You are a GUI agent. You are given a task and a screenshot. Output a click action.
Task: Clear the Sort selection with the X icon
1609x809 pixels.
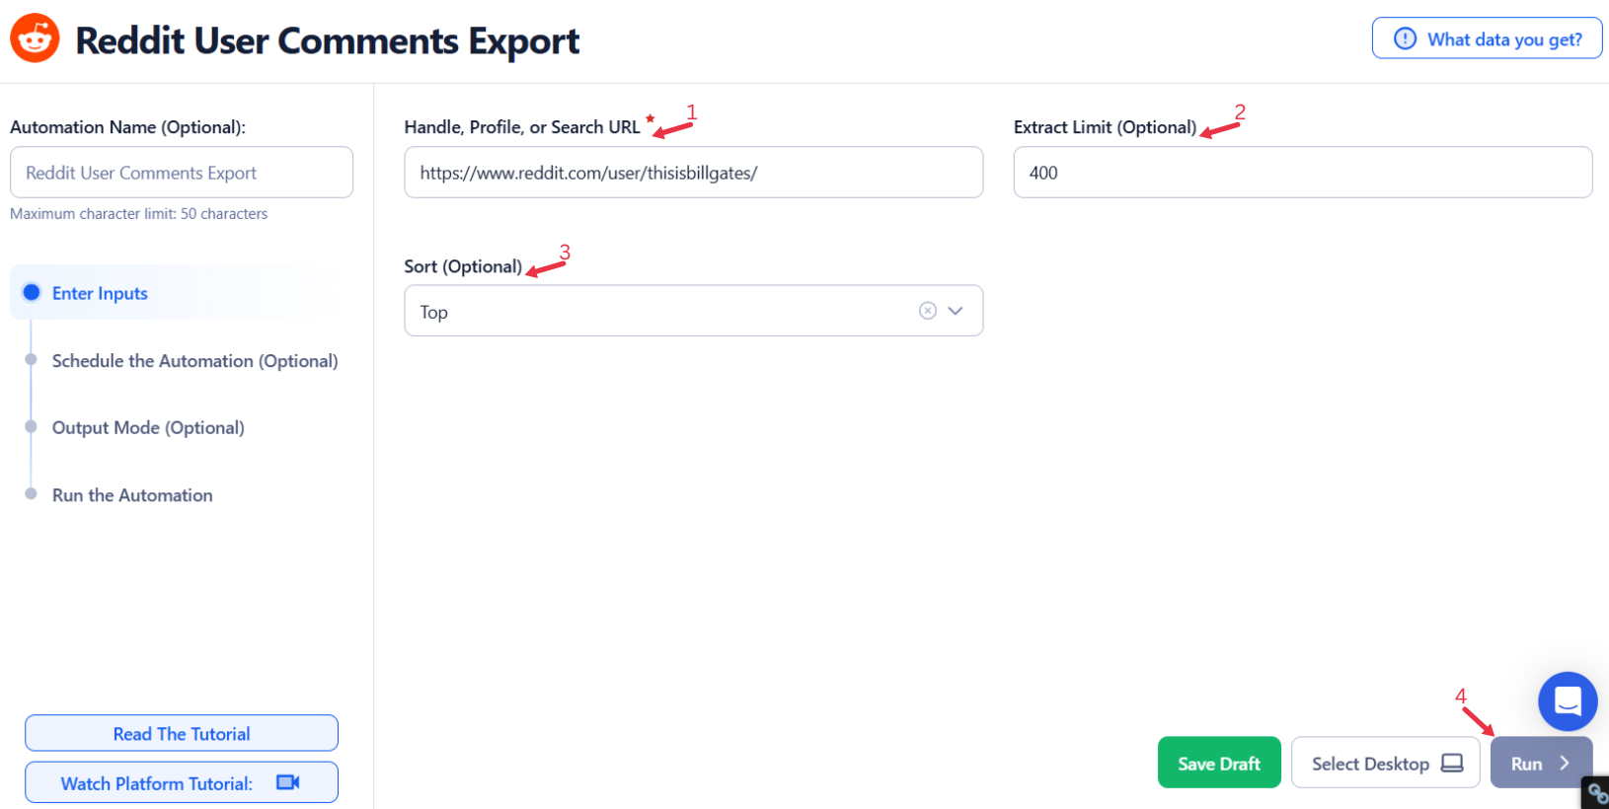[x=928, y=311]
